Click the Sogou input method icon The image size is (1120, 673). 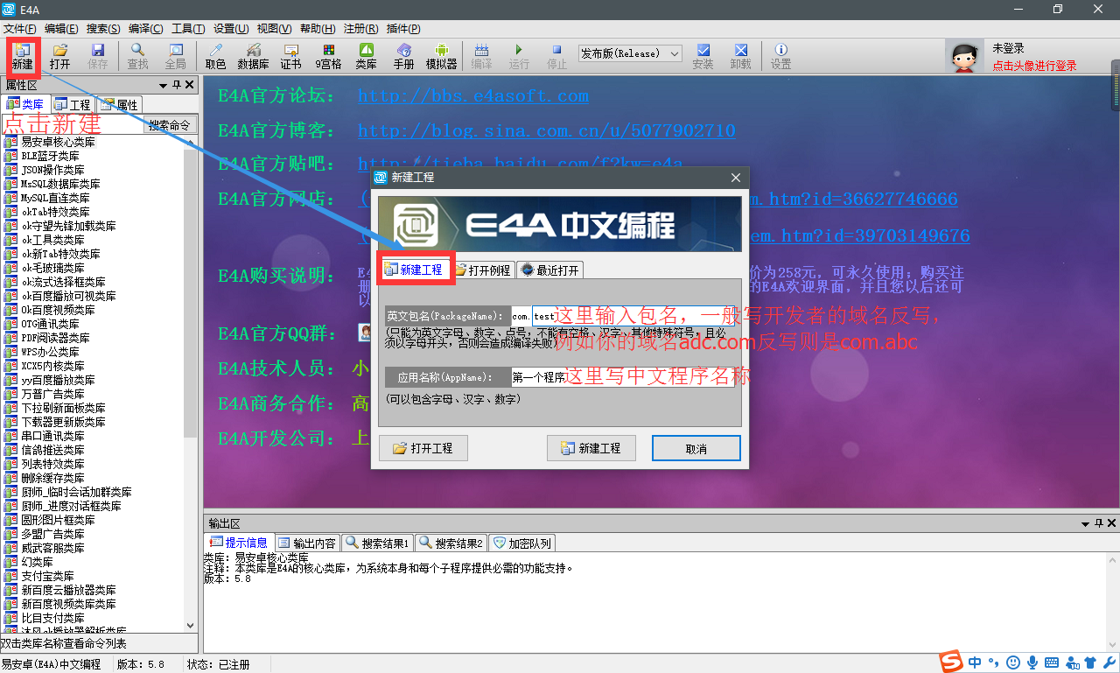click(951, 662)
